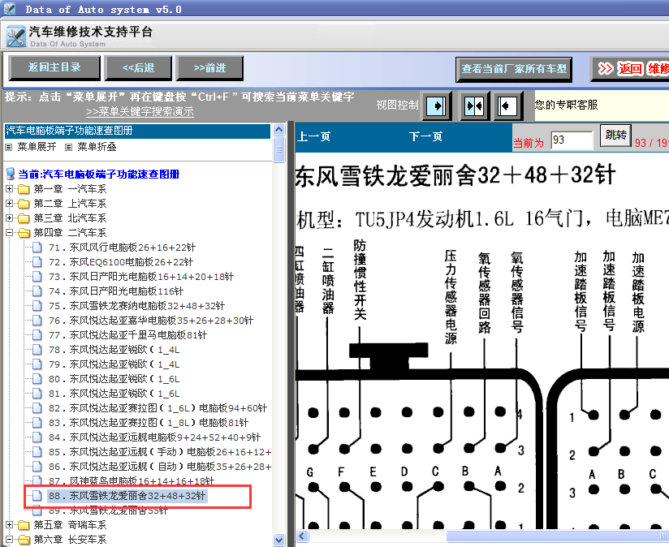Click the page icon beside item 75
The width and height of the screenshot is (669, 547).
click(x=37, y=306)
